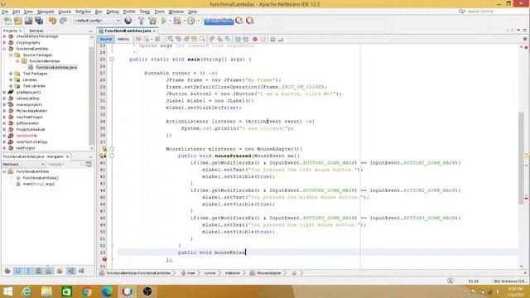Collapse the Source Packages node
The height and width of the screenshot is (298, 530).
pyautogui.click(x=11, y=55)
